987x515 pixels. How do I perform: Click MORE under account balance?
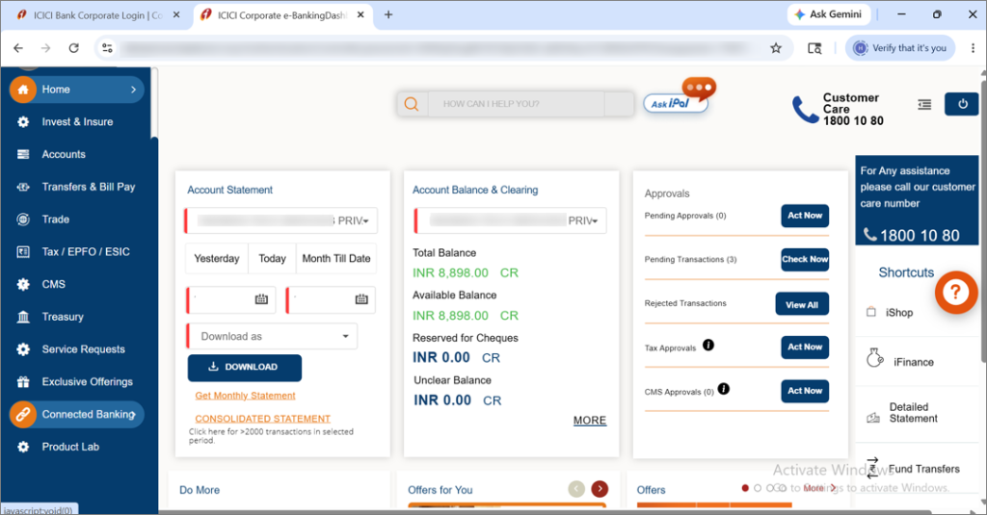pyautogui.click(x=590, y=420)
